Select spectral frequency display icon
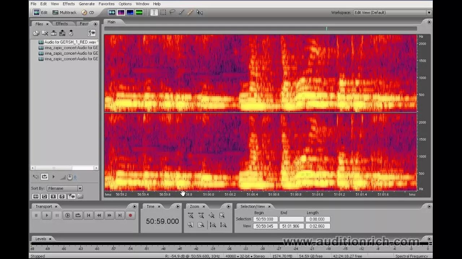The image size is (462, 259). (121, 12)
